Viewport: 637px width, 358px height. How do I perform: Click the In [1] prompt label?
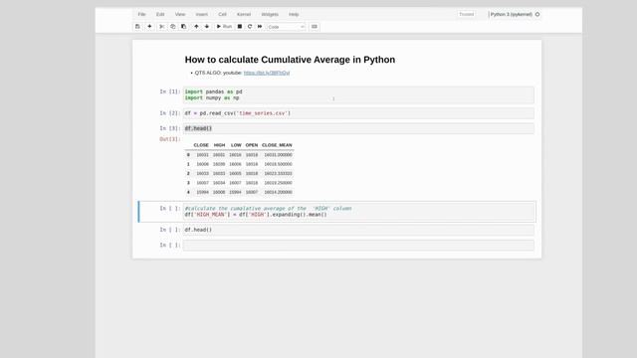pyautogui.click(x=170, y=91)
